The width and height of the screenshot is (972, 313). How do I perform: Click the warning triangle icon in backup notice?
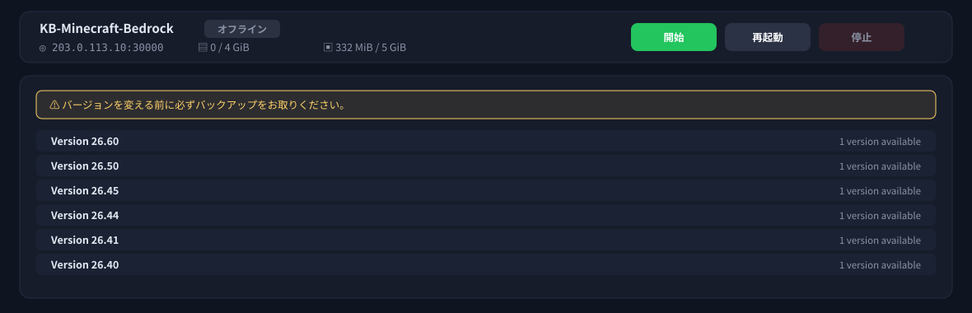click(54, 105)
